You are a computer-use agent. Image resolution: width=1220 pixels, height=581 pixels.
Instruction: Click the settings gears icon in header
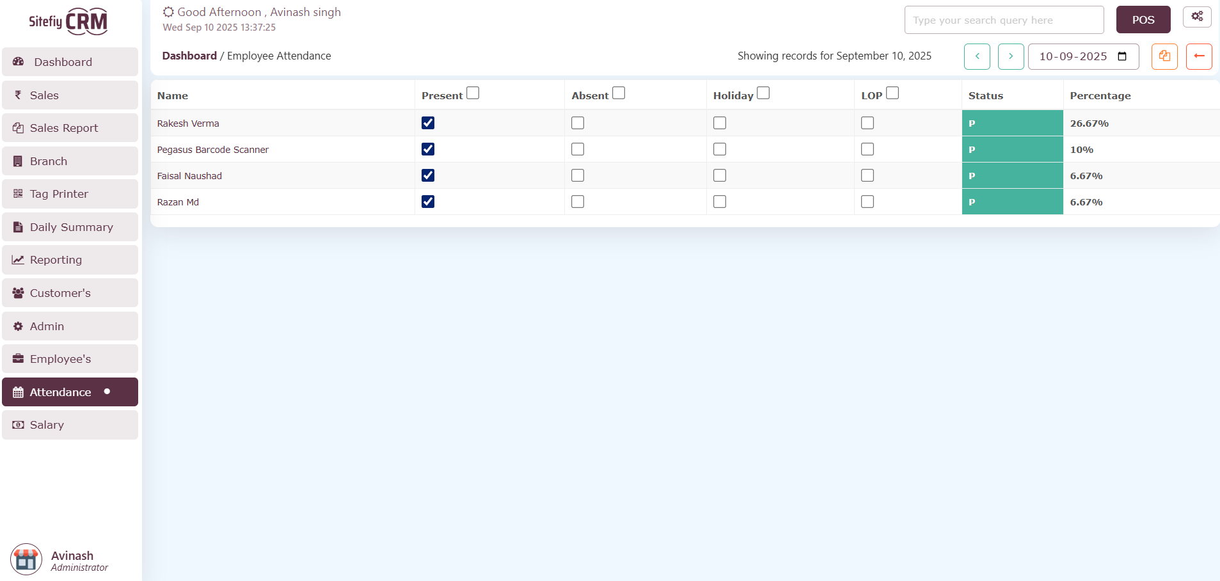pos(1196,17)
